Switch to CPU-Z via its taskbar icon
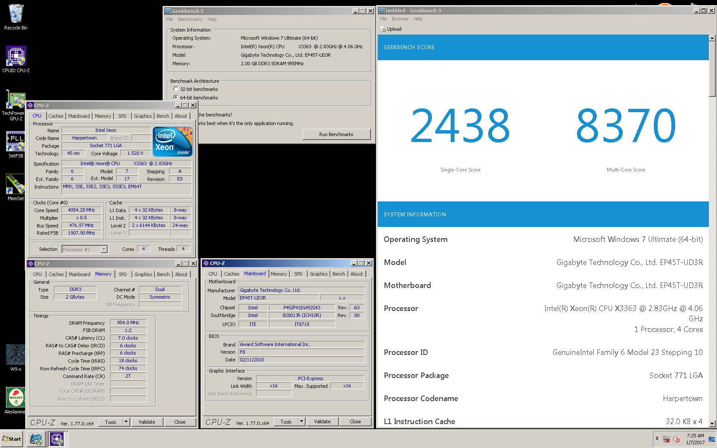 tap(56, 439)
